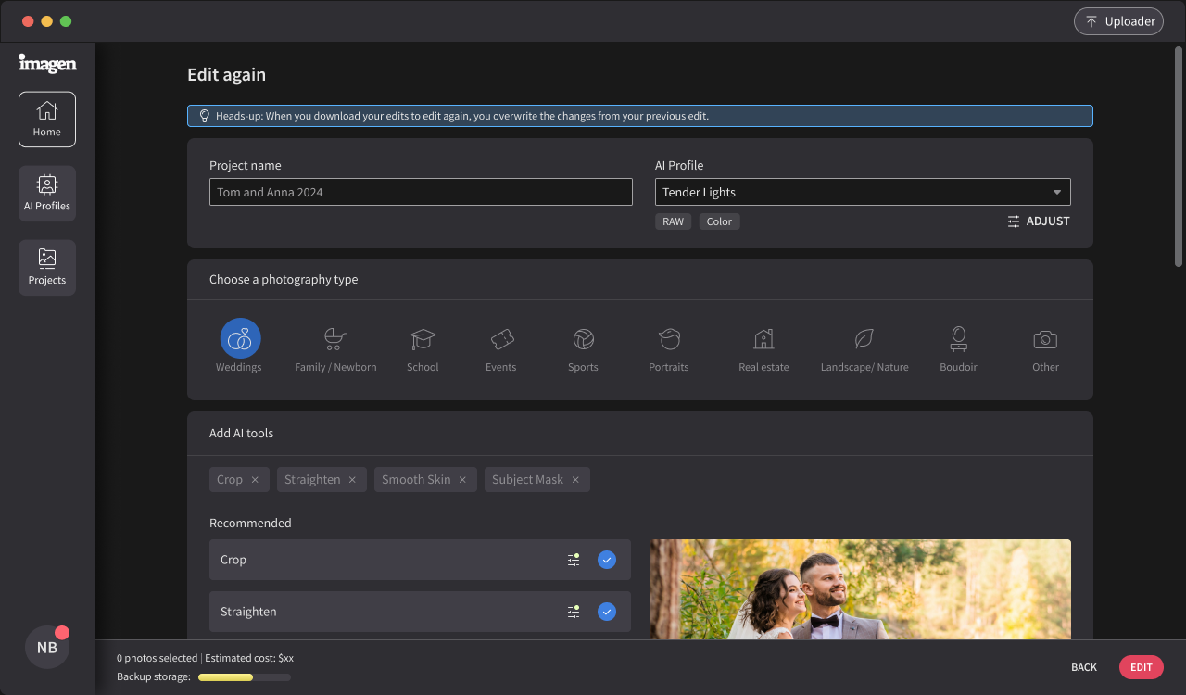Click the wedding couple preview image
Viewport: 1186px width, 695px height.
(x=860, y=589)
